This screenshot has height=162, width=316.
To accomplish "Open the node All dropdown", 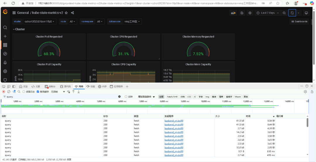I will point(73,22).
